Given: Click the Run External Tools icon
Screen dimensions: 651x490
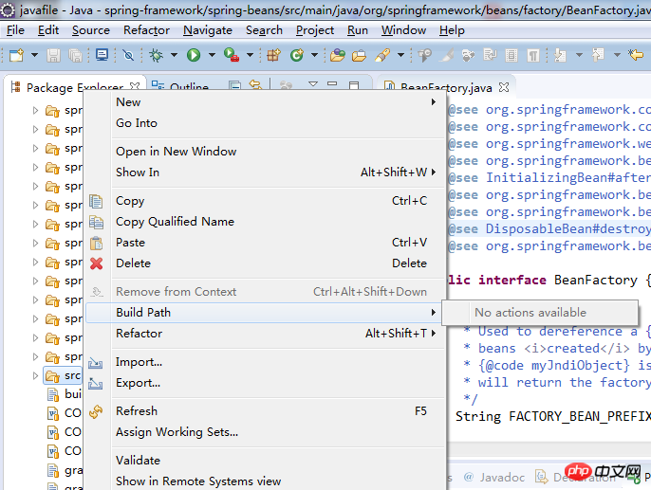Looking at the screenshot, I should coord(232,55).
